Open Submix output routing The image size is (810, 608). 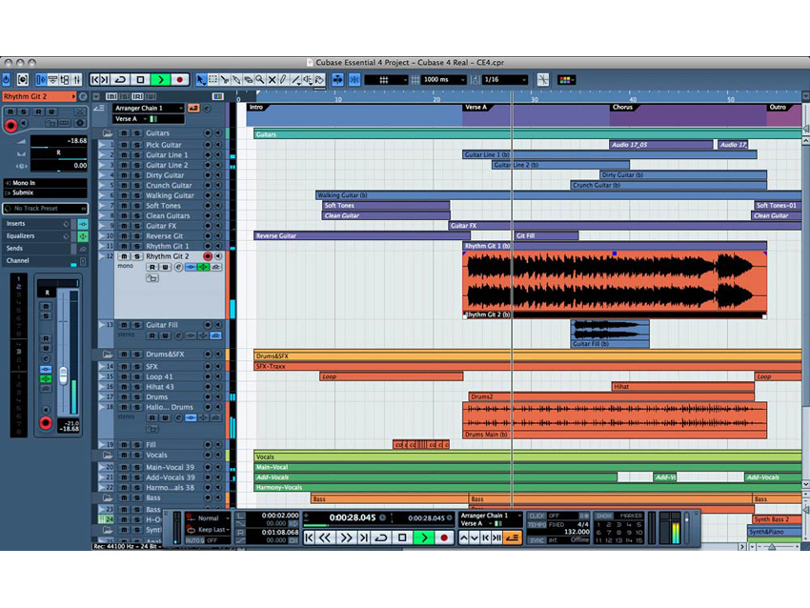[45, 193]
